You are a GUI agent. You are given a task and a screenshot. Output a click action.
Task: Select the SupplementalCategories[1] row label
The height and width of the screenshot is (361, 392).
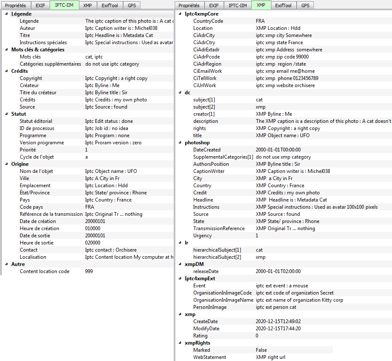pyautogui.click(x=223, y=157)
